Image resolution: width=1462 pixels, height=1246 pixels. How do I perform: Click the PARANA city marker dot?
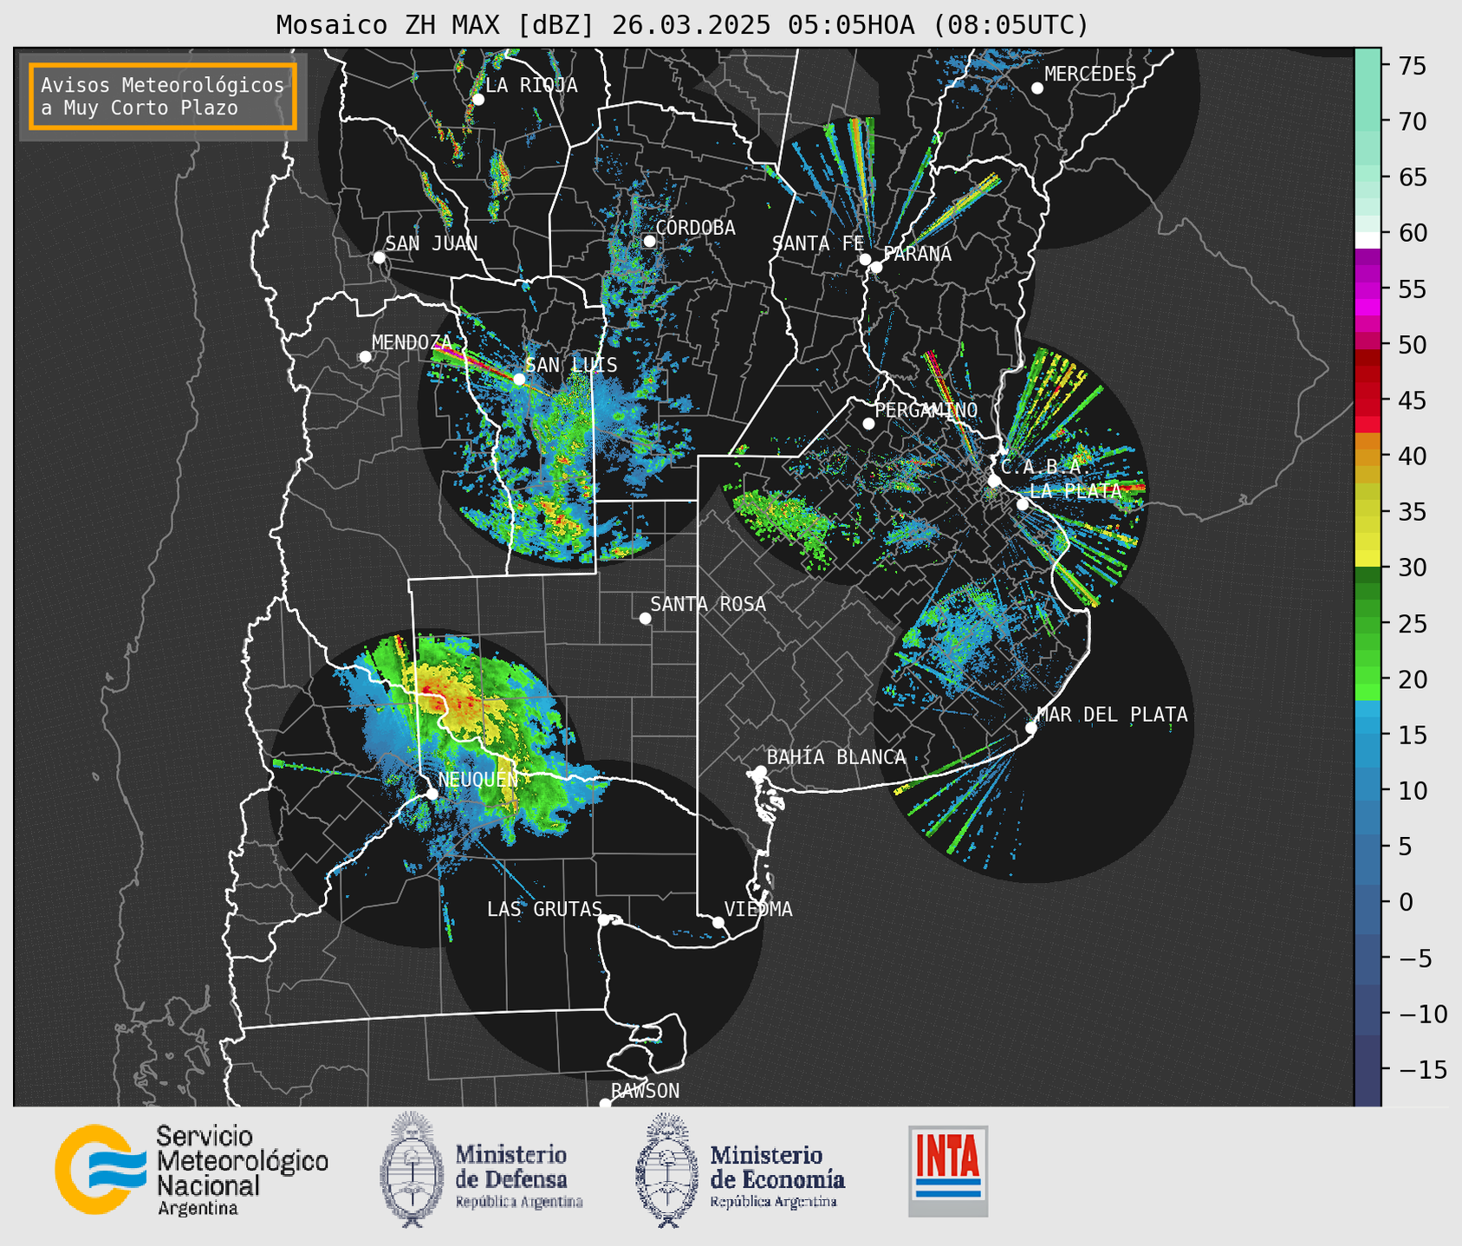tap(876, 267)
